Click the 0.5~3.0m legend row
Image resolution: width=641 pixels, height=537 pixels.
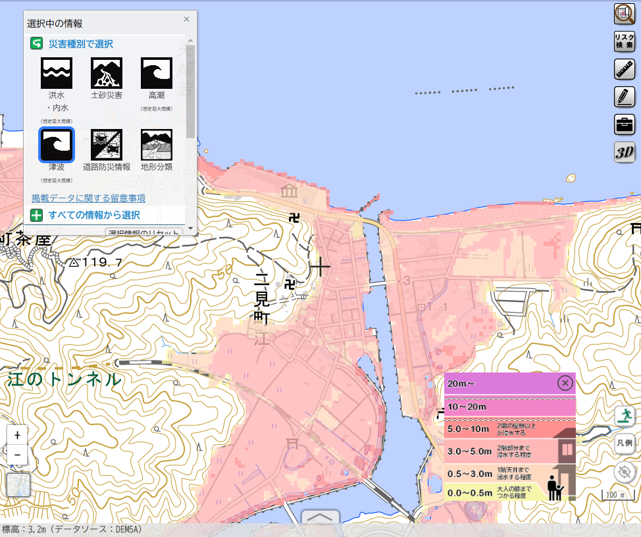pos(510,473)
